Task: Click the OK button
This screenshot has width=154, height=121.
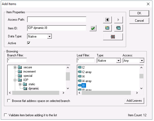Action: 139,13
